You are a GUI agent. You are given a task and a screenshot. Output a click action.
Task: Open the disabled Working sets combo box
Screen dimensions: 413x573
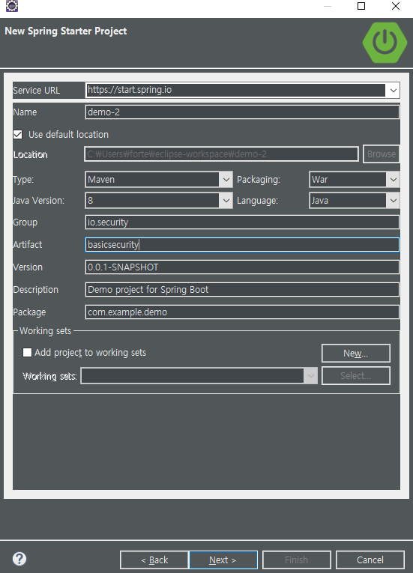pyautogui.click(x=199, y=376)
